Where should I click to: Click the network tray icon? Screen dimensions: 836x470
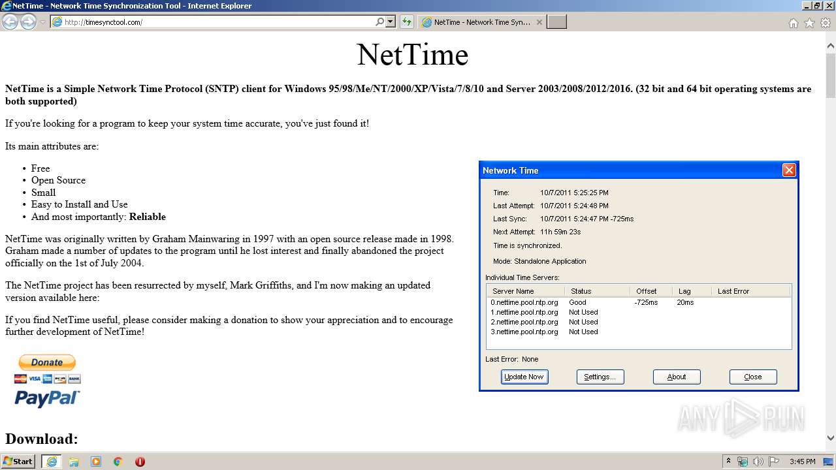point(743,462)
